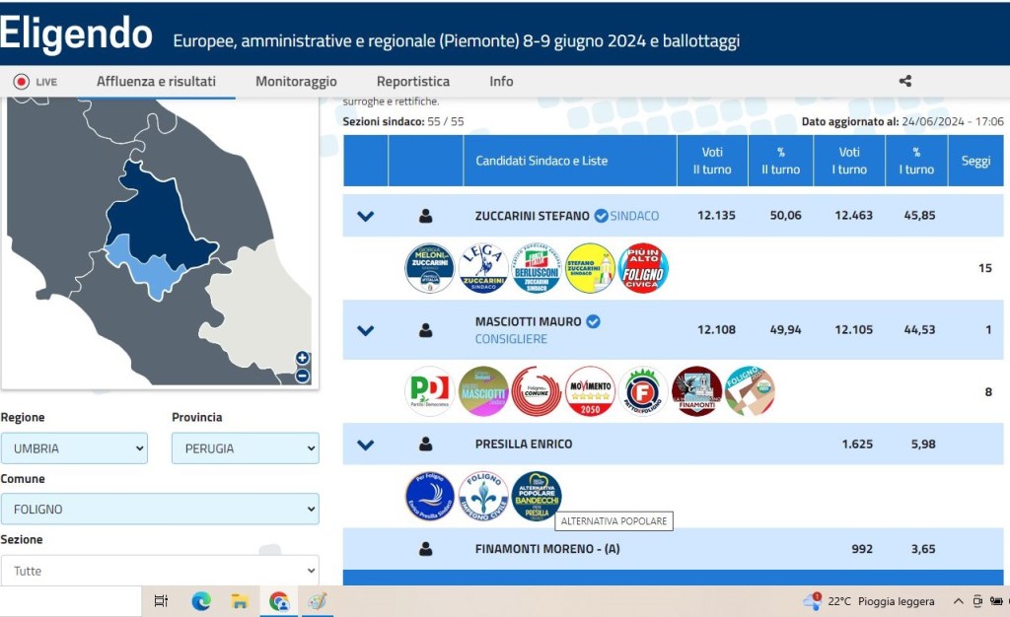Screen dimensions: 1010x617
Task: Click the Più in Alto Foligno Civica logo
Action: tap(643, 268)
